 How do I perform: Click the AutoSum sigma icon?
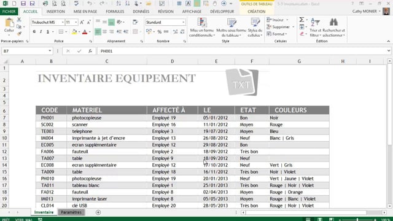click(x=302, y=20)
